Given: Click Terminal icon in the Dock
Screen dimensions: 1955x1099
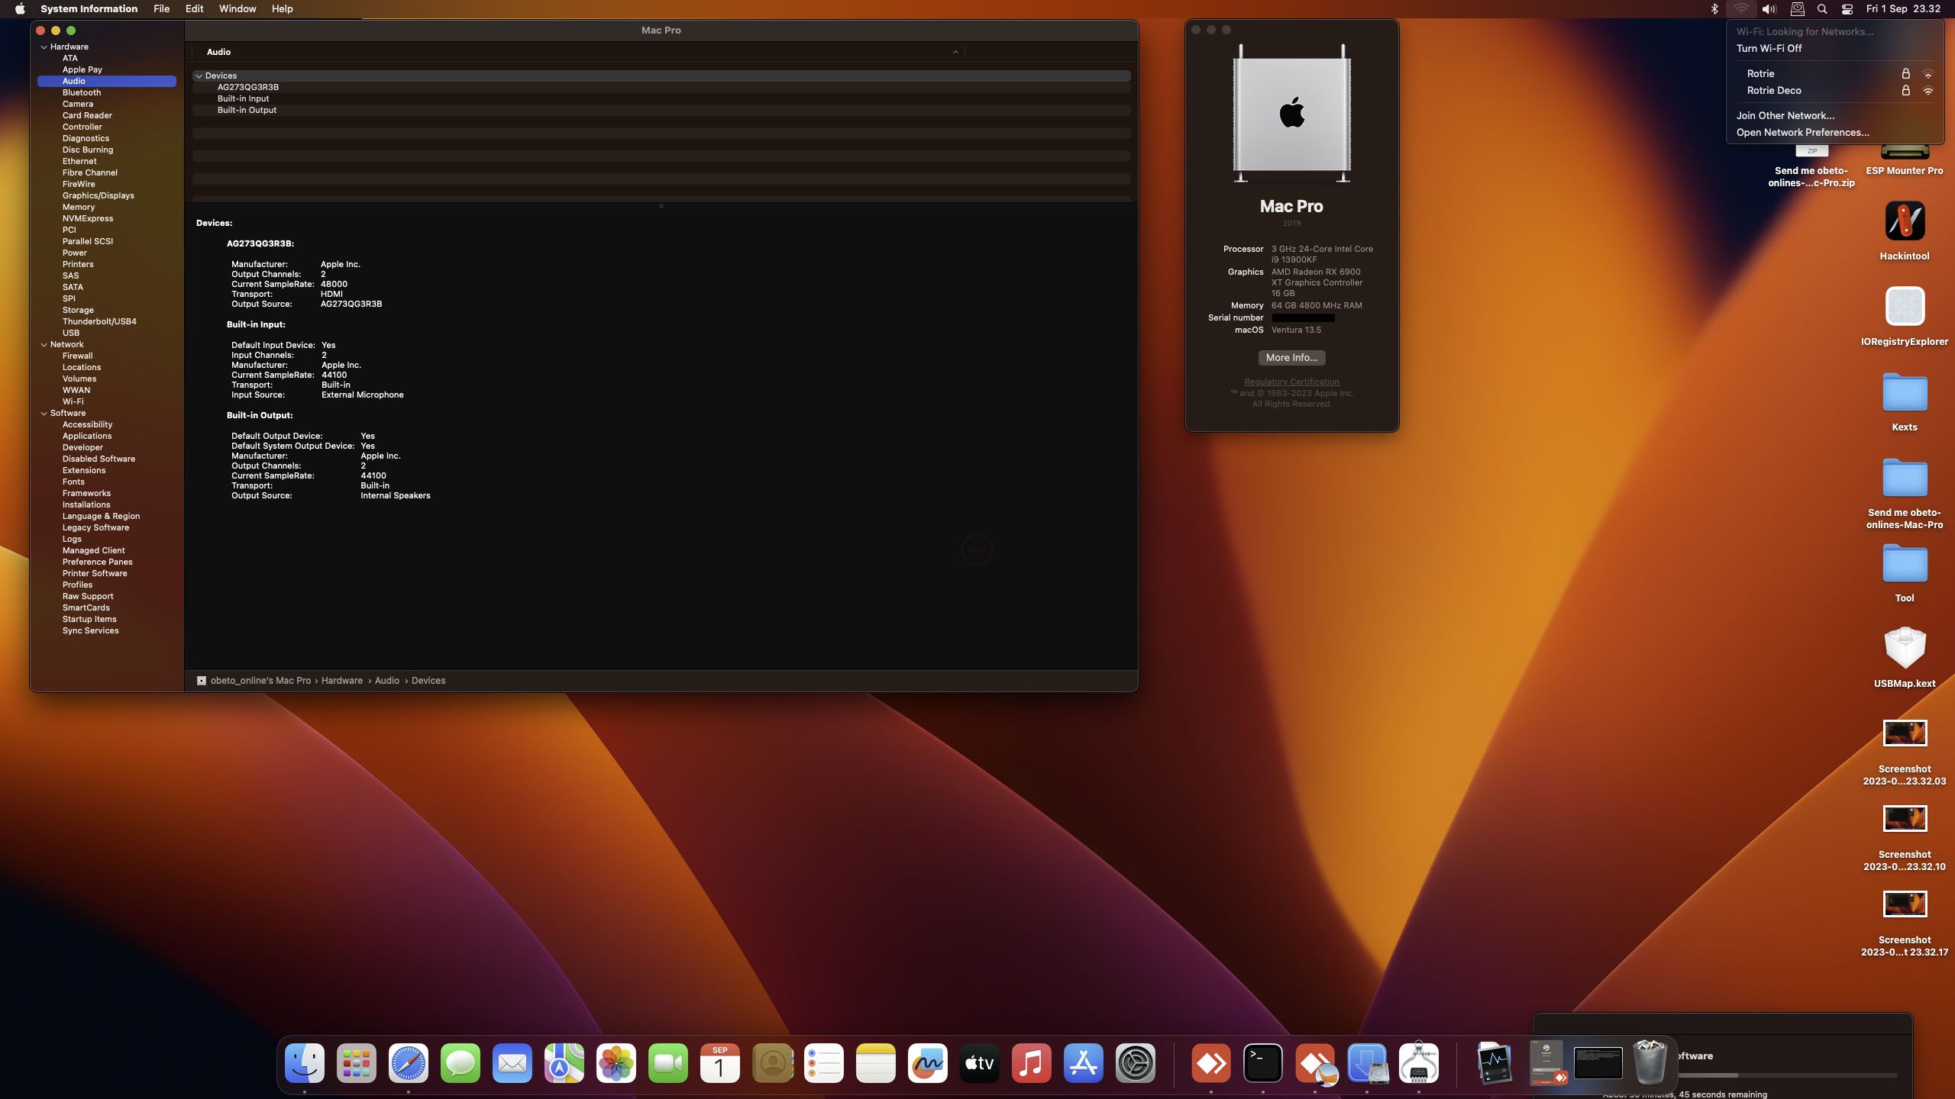Looking at the screenshot, I should tap(1262, 1063).
